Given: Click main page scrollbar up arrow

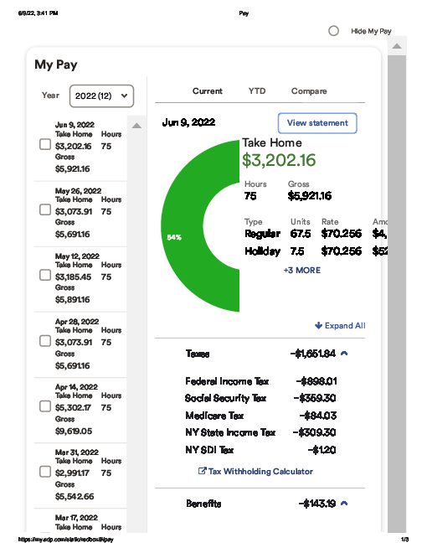Looking at the screenshot, I should pos(397,46).
